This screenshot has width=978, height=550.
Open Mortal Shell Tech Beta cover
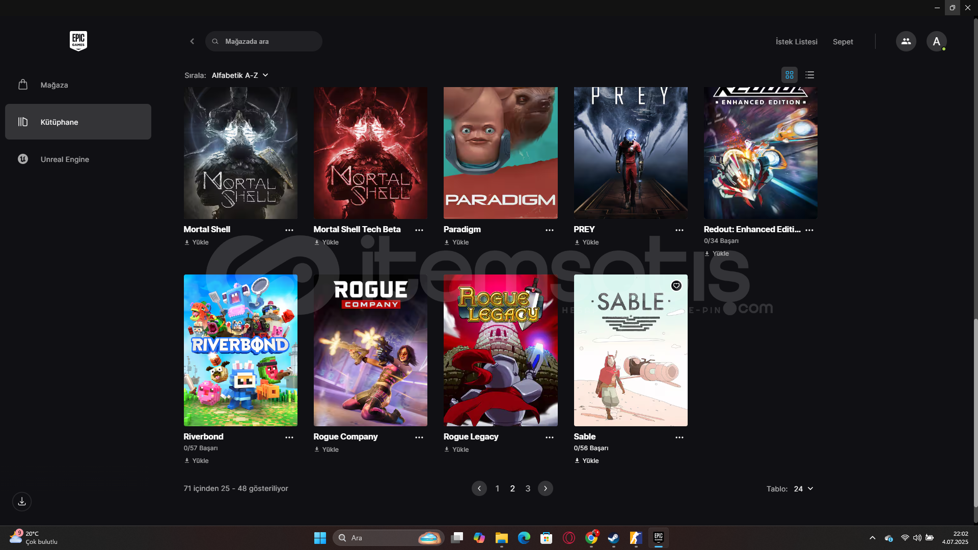click(370, 153)
